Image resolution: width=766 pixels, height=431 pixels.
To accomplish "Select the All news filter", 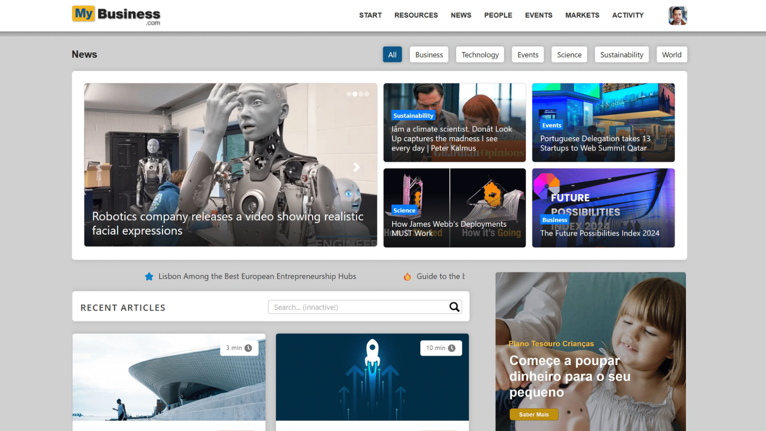I will [392, 55].
